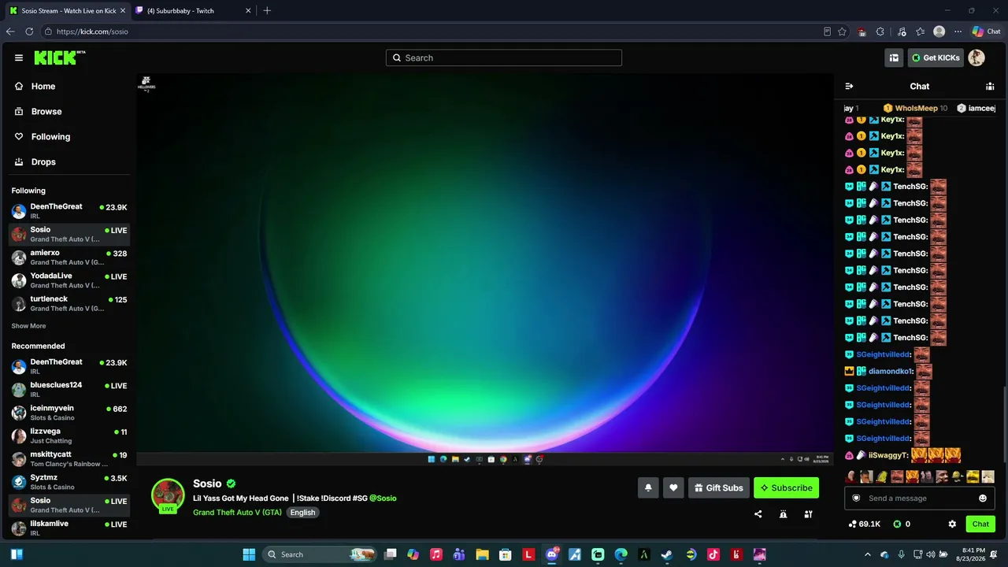
Task: Click the Windows taskbar Search box
Action: (x=320, y=554)
